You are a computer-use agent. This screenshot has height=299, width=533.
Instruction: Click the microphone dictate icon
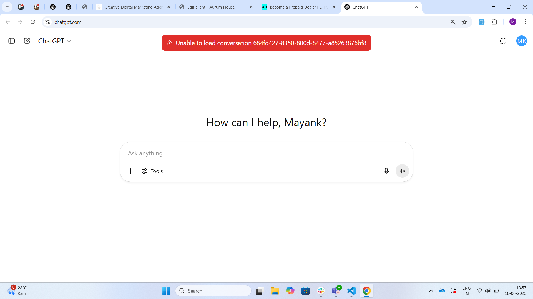pos(386,171)
